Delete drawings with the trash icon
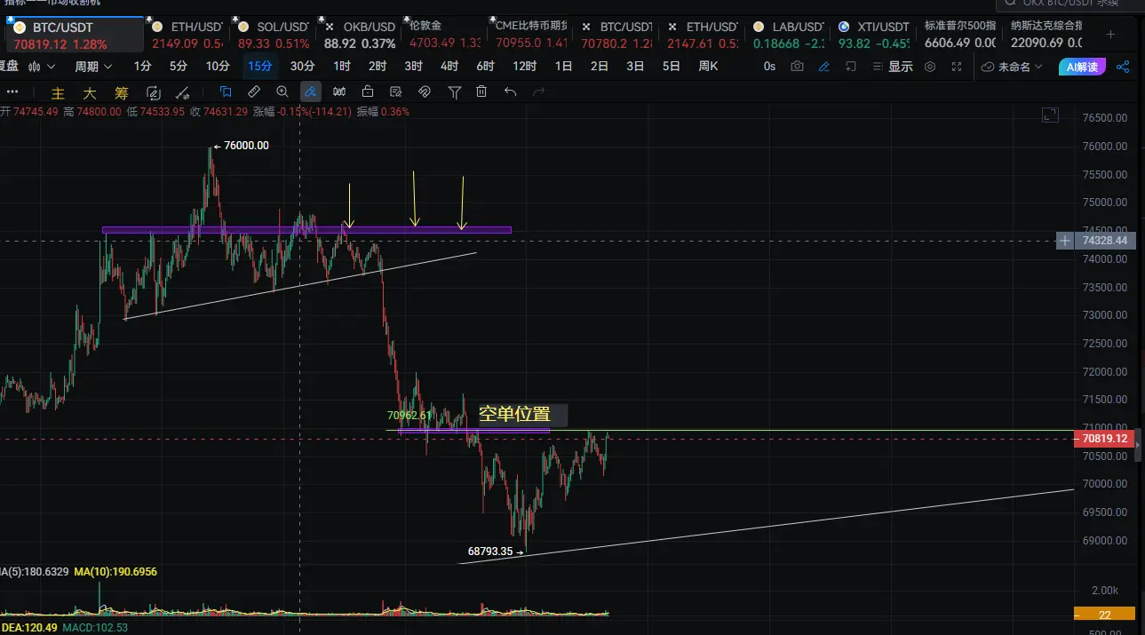1145x635 pixels. [481, 91]
